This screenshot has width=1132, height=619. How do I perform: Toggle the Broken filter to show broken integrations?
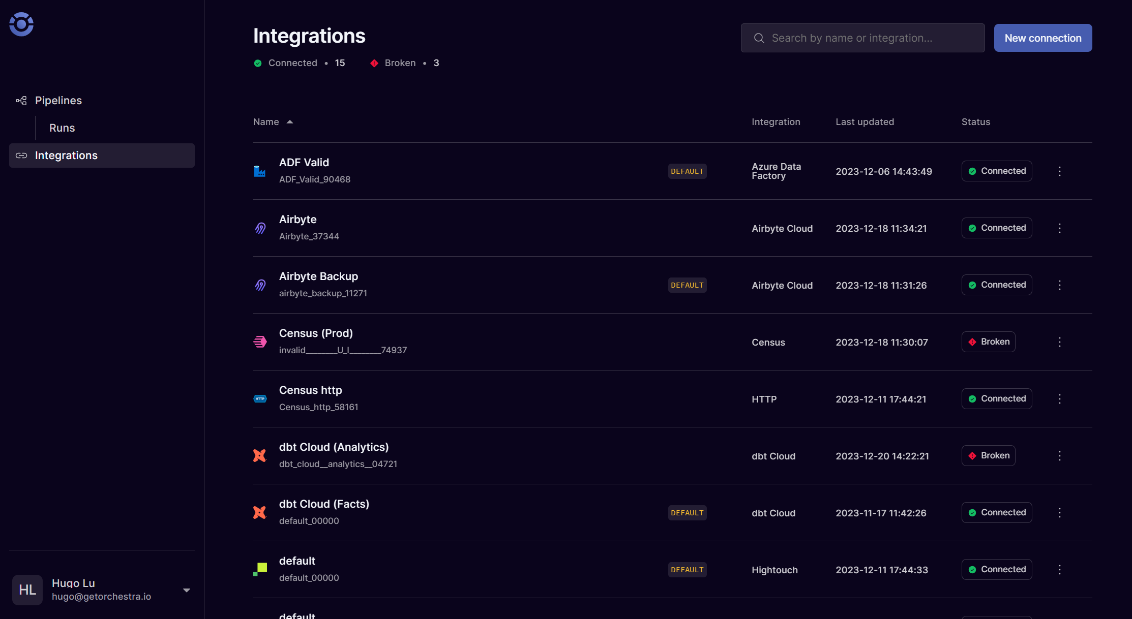(400, 63)
